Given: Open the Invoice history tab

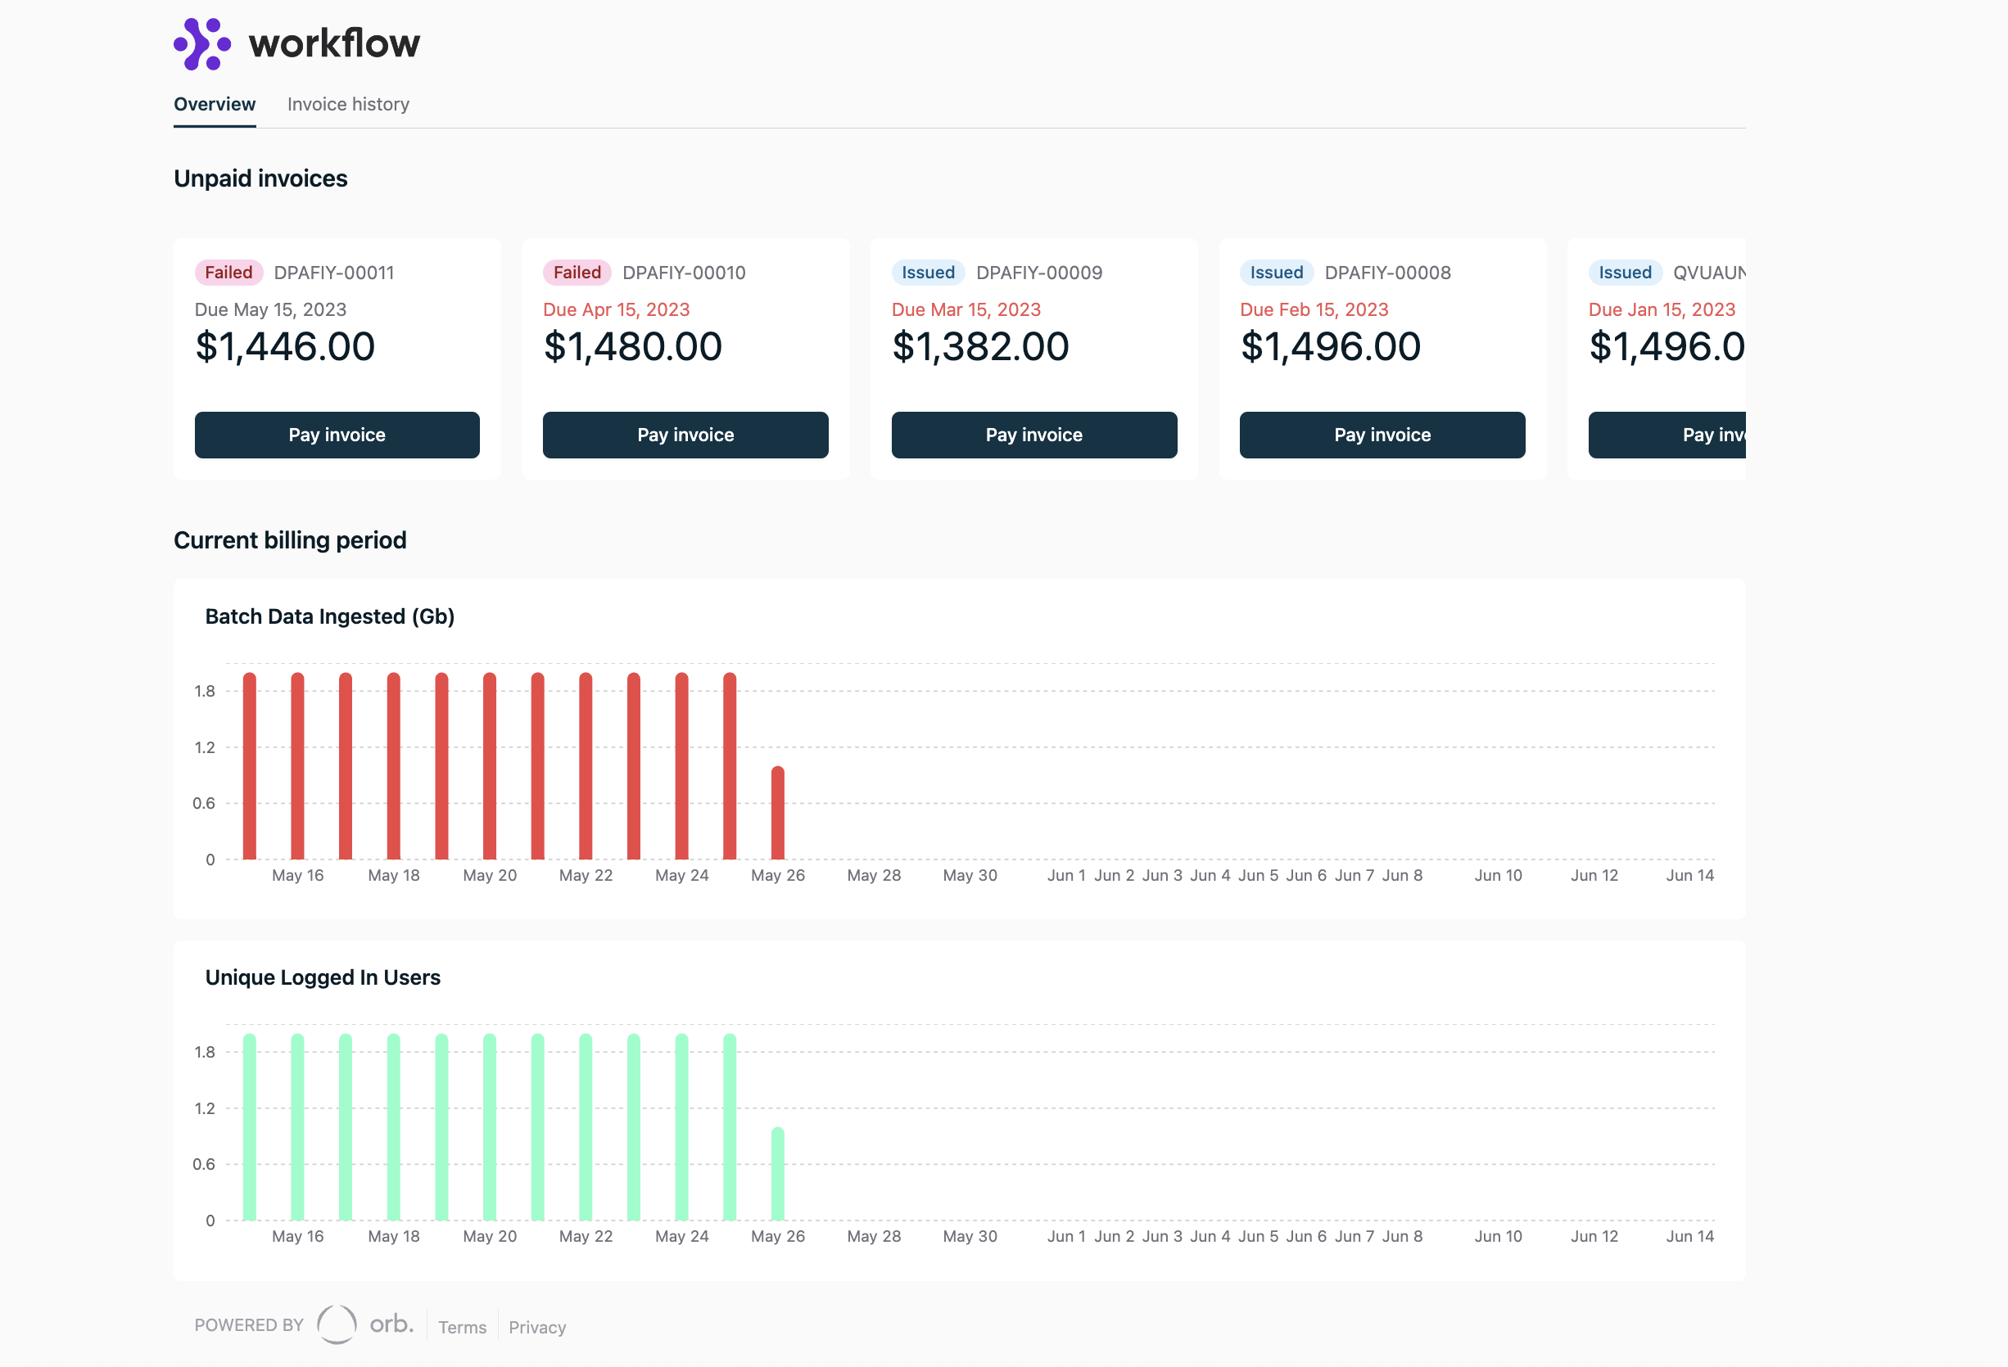Looking at the screenshot, I should tap(348, 104).
